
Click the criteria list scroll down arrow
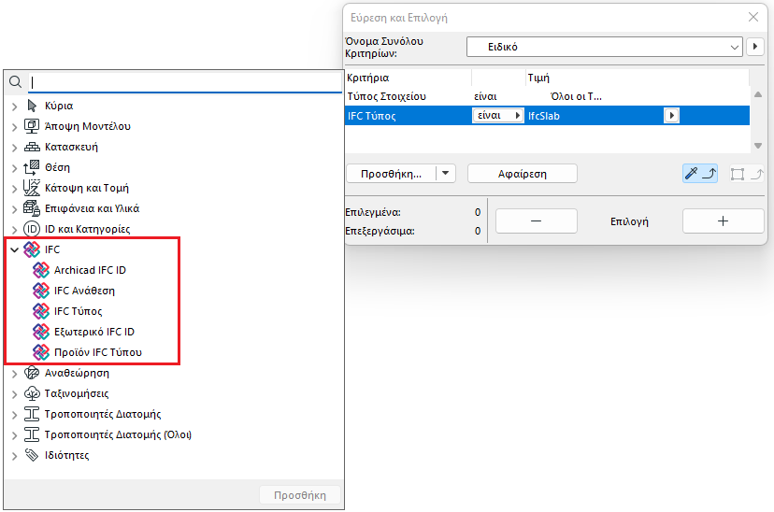point(758,146)
